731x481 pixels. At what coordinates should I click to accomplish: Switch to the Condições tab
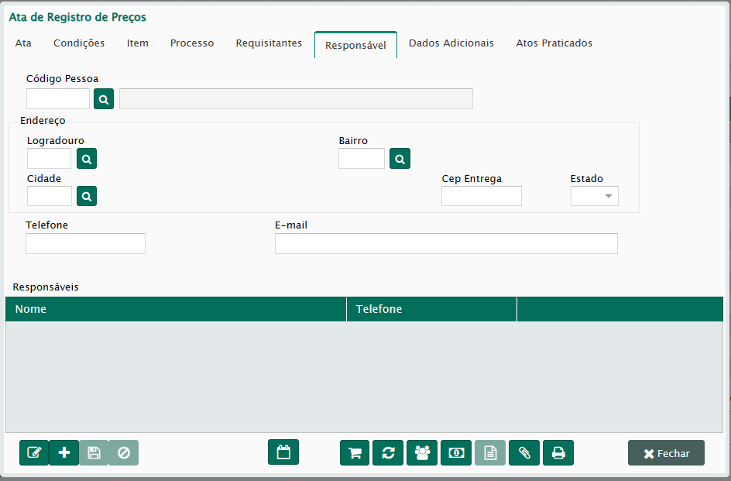[79, 43]
